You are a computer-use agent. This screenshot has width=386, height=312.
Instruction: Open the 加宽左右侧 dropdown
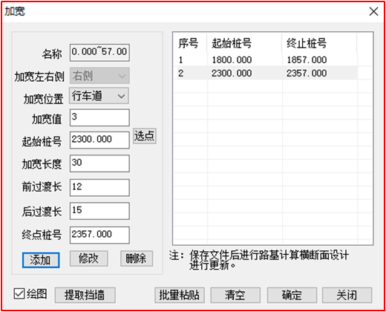click(99, 76)
